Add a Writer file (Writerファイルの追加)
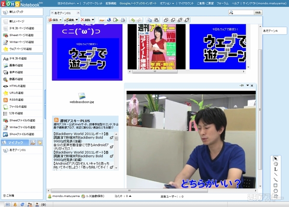The image size is (289, 207). pos(22,127)
